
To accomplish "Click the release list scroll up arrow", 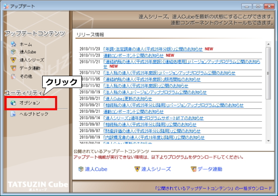I will click(x=268, y=44).
